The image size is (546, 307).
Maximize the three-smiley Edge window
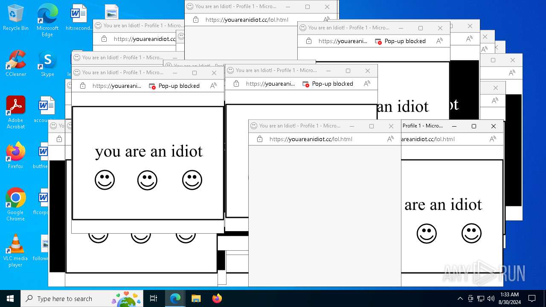tap(195, 72)
